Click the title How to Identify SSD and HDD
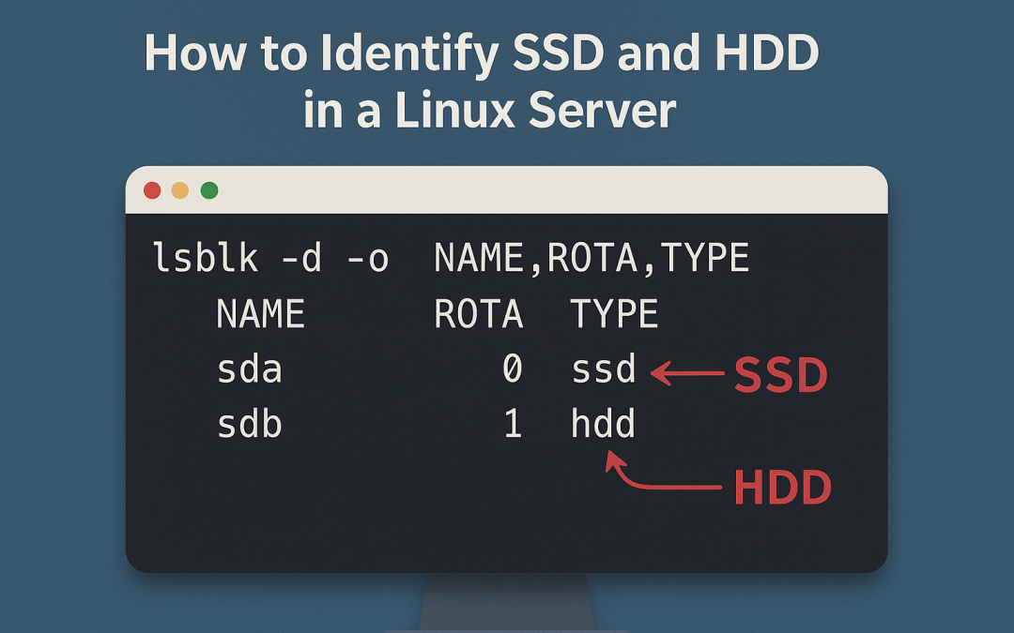The width and height of the screenshot is (1014, 633). coord(481,54)
